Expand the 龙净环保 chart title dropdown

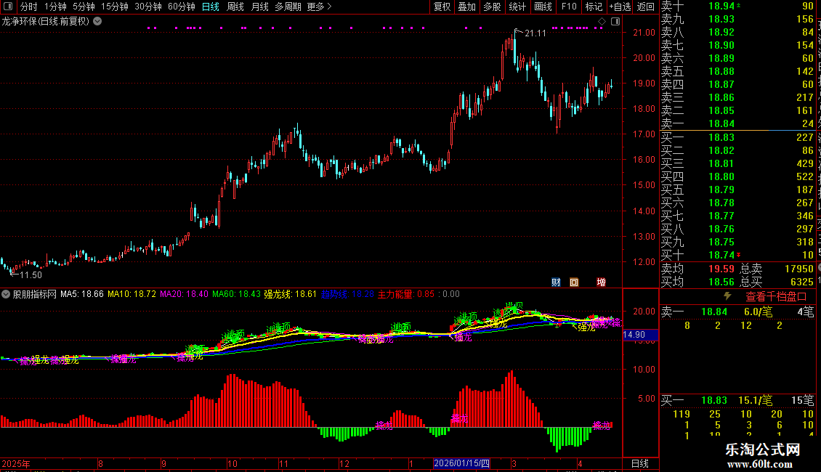[x=97, y=22]
